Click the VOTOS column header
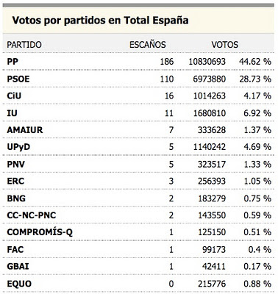Image resolution: width=278 pixels, height=294 pixels. [224, 45]
